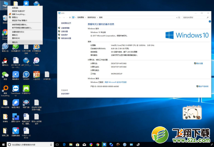Open the Windows Start button
214x147 pixels.
coord(3,145)
